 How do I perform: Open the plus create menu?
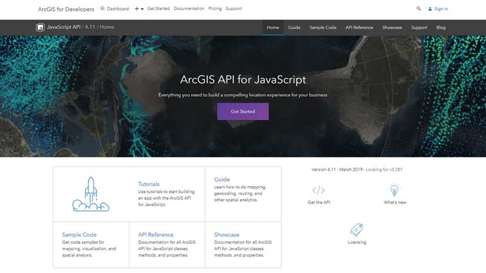(x=139, y=9)
